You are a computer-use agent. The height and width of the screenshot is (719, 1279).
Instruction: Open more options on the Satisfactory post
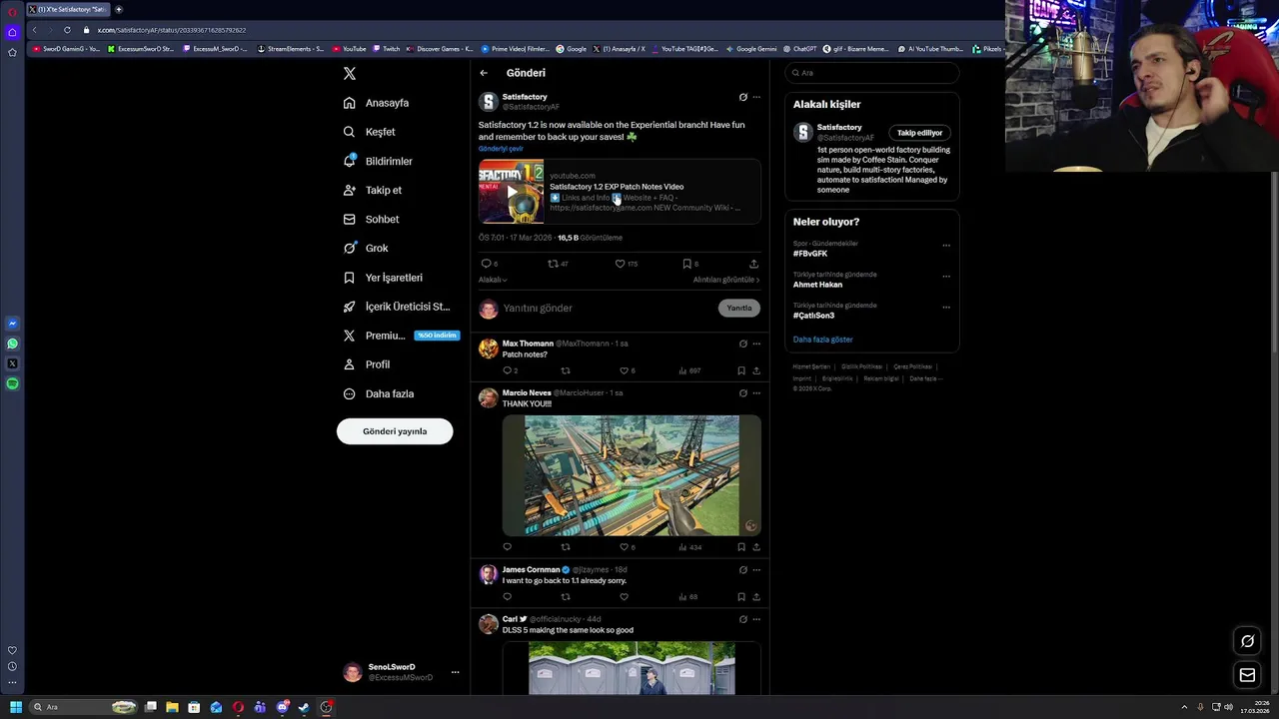(756, 97)
